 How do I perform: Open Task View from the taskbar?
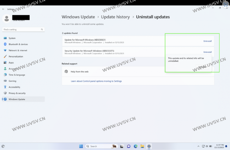(x=122, y=146)
